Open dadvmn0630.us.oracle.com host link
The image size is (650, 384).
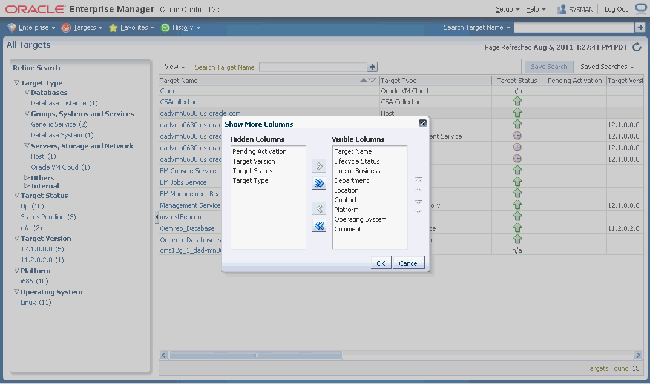pos(200,113)
